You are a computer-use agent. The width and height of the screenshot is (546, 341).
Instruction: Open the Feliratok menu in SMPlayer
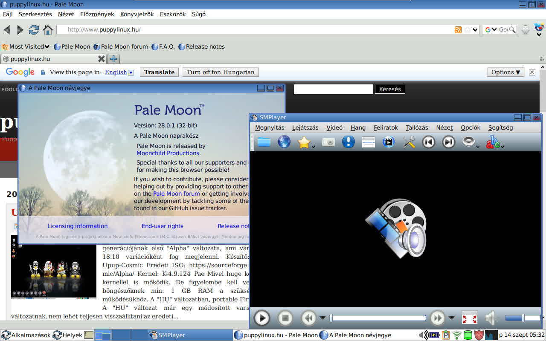tap(386, 127)
